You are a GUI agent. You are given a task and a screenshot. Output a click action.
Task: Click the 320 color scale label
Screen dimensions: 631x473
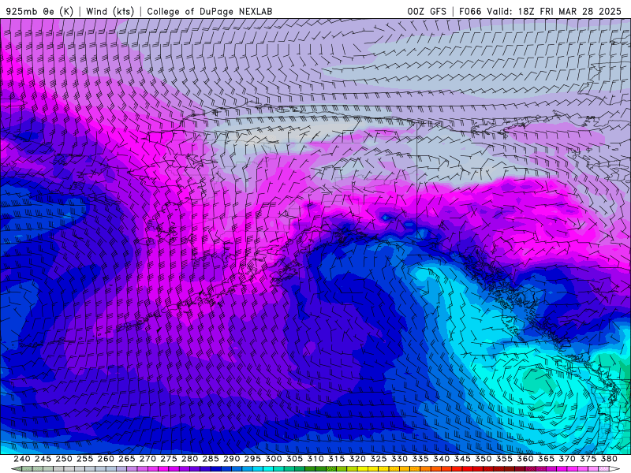[x=357, y=459]
